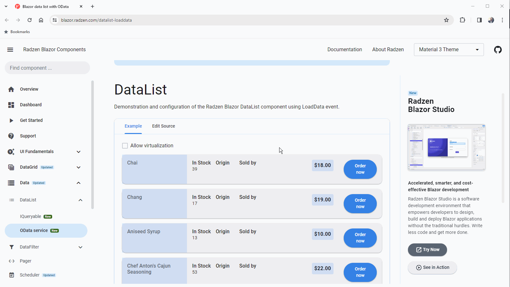The image size is (510, 287).
Task: Open the Pager menu item
Action: (46, 261)
